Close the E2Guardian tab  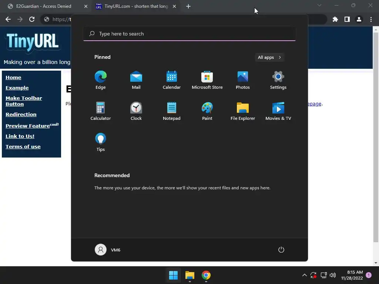coord(86,6)
